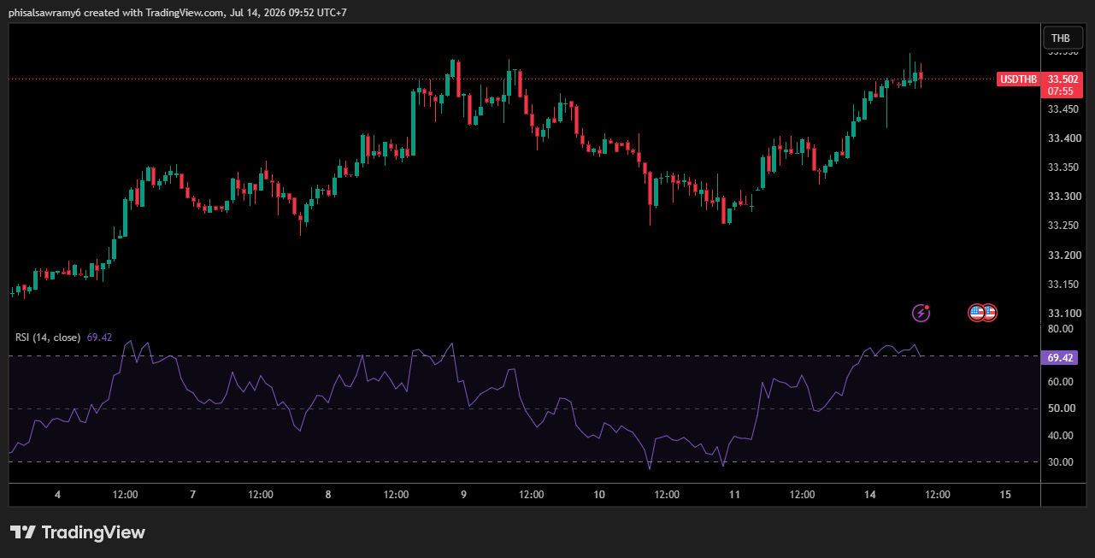Select the RSI (14, close) indicator legend
Screen dimensions: 1095x558
click(48, 338)
